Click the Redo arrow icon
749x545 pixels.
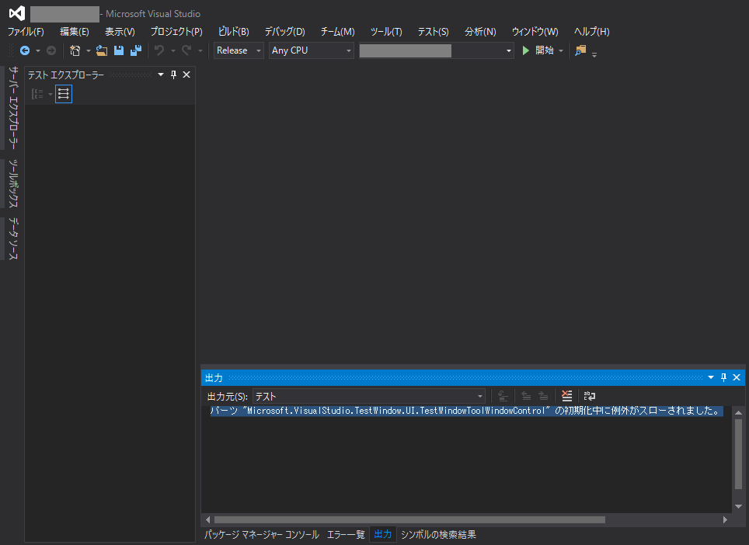[186, 50]
